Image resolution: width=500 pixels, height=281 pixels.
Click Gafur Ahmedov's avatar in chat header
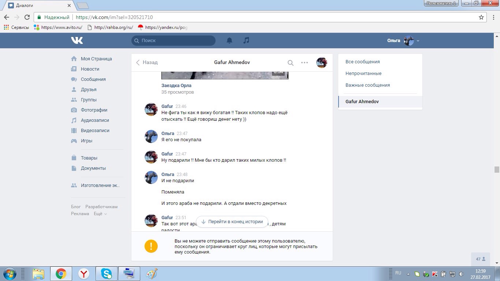click(322, 63)
